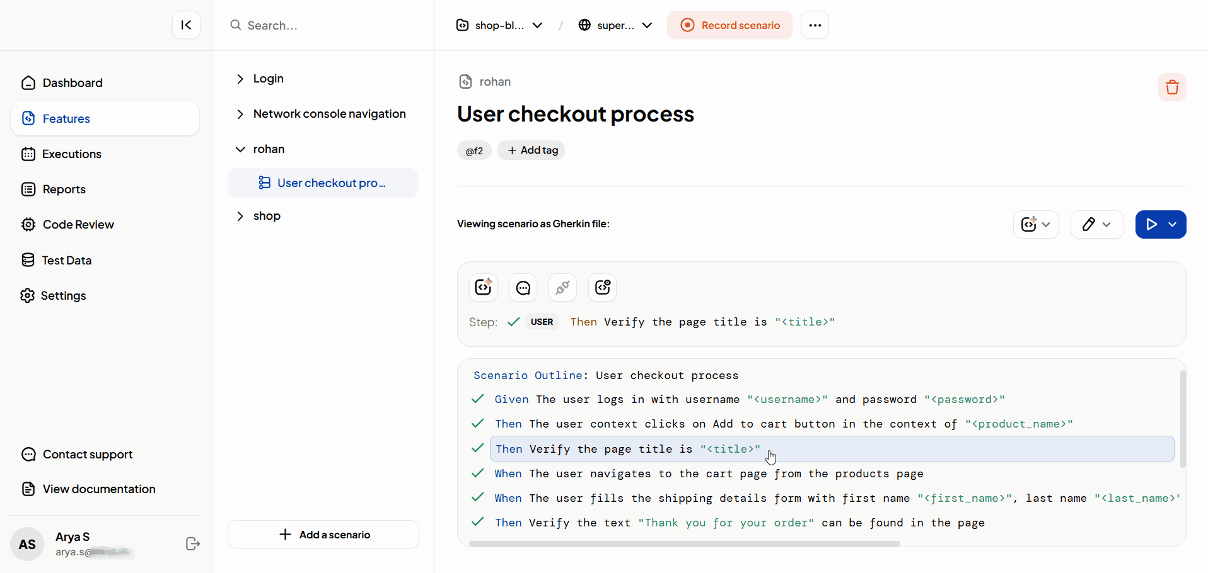Select the plug connection icon in the step toolbar
The height and width of the screenshot is (573, 1208).
562,287
